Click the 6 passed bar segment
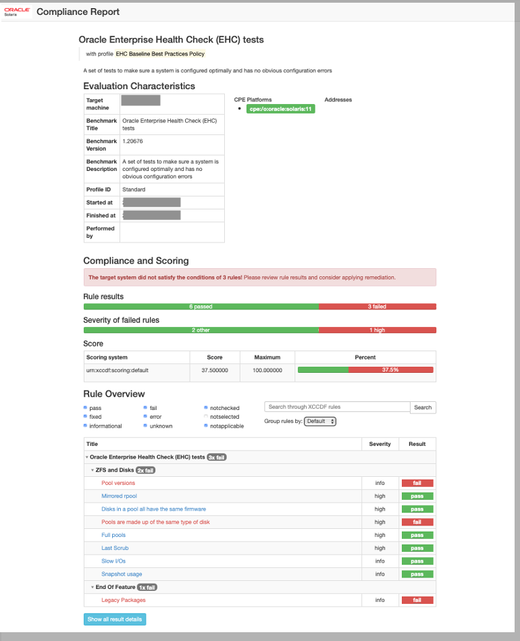The height and width of the screenshot is (641, 520). [x=201, y=307]
